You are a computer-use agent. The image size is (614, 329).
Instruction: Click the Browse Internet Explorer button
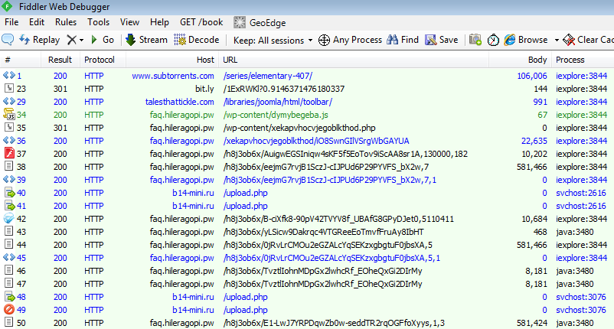click(x=526, y=40)
